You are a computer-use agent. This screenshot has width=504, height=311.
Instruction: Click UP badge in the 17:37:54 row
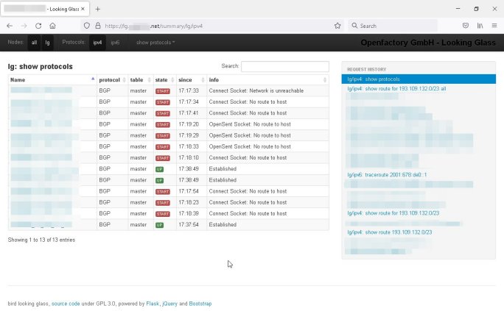click(x=159, y=225)
